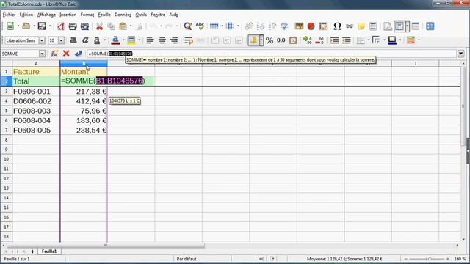Apply the yellow highlighting color
This screenshot has height=264, width=470.
(x=131, y=40)
